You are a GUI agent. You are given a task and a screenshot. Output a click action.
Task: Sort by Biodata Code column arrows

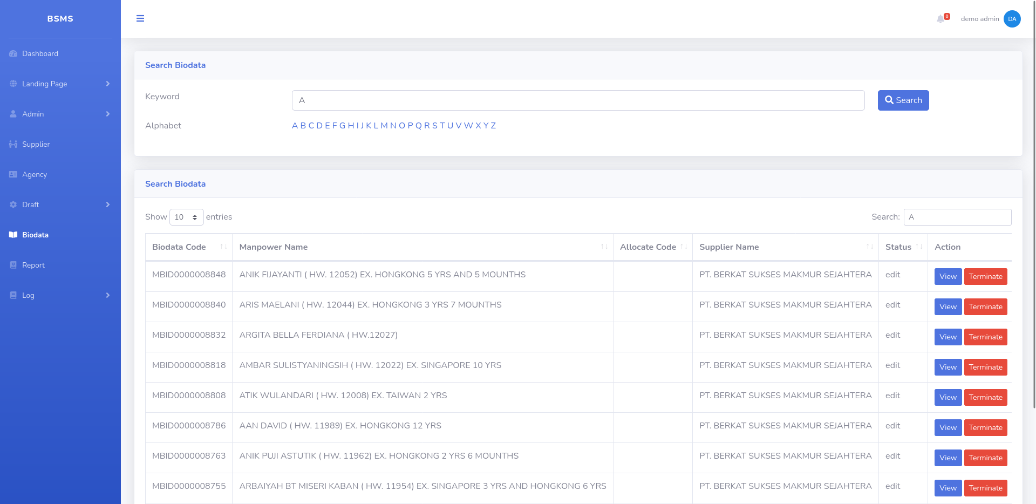pos(223,247)
